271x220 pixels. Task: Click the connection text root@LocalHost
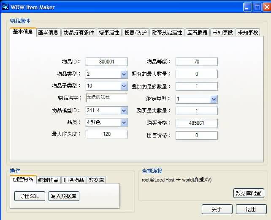coord(158,180)
